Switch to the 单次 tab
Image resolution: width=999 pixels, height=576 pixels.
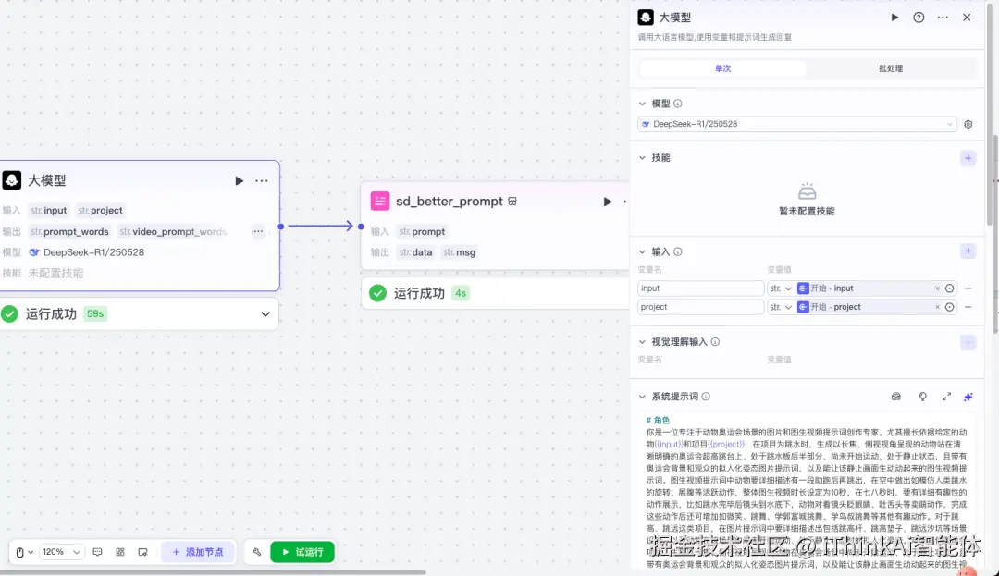coord(723,68)
